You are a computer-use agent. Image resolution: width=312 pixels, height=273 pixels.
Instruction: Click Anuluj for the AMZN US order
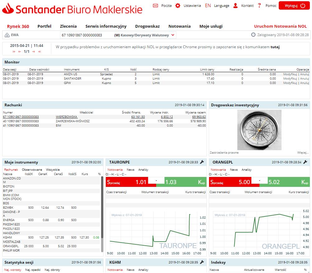(305, 74)
